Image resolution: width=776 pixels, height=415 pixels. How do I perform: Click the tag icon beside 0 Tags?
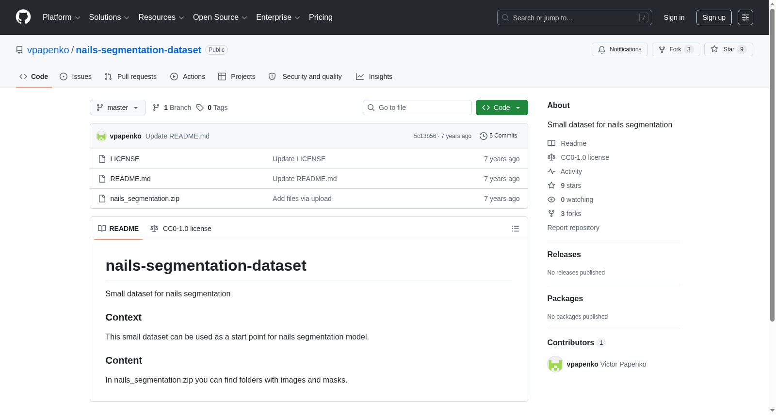pos(200,108)
